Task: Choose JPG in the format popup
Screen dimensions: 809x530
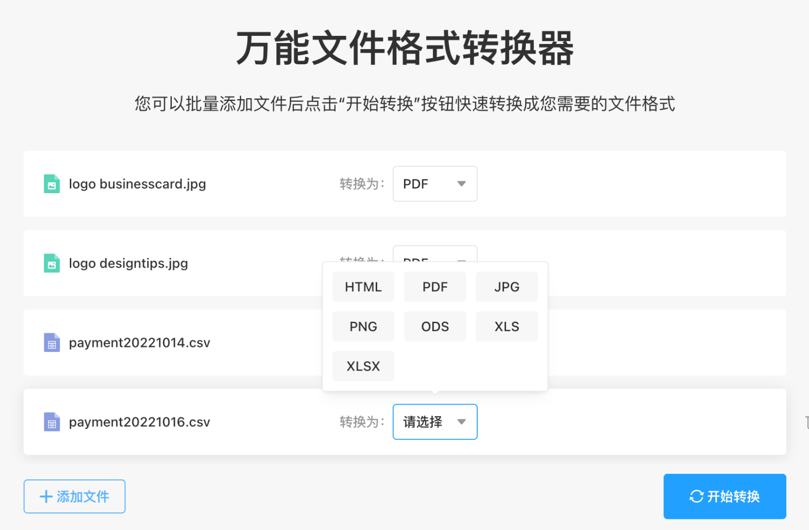Action: tap(506, 287)
